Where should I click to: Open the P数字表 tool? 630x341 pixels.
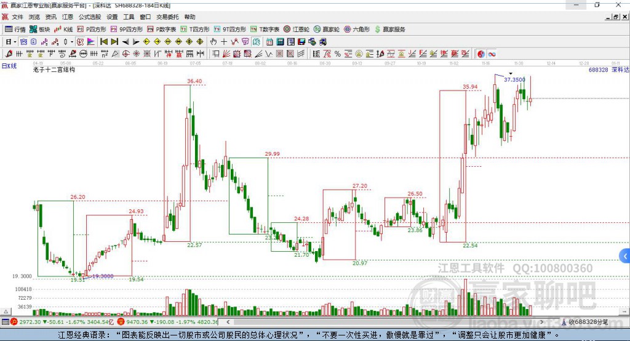(x=162, y=30)
